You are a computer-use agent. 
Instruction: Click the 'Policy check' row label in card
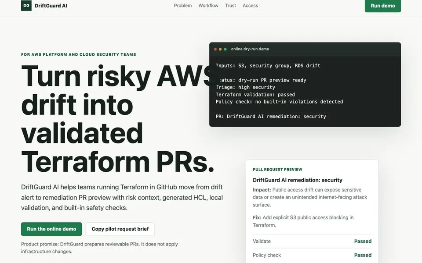point(267,255)
